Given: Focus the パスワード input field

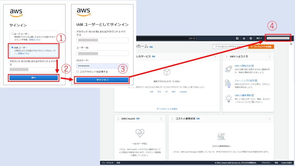Looking at the screenshot, I should [102, 66].
